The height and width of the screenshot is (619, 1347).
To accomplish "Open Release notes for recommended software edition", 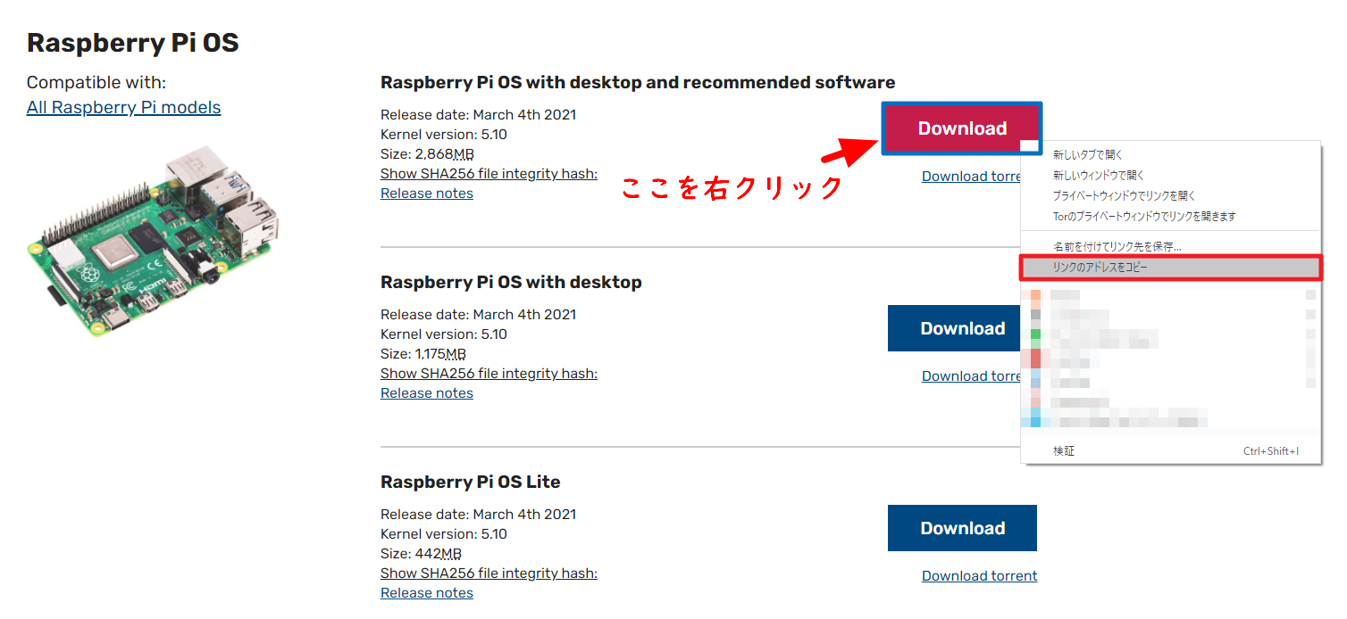I will (x=427, y=194).
